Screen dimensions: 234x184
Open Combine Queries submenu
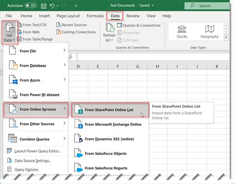tap(36, 139)
